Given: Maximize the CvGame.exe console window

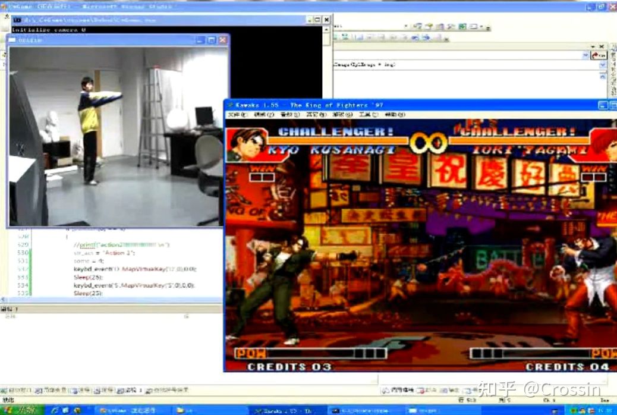Looking at the screenshot, I should [x=317, y=20].
